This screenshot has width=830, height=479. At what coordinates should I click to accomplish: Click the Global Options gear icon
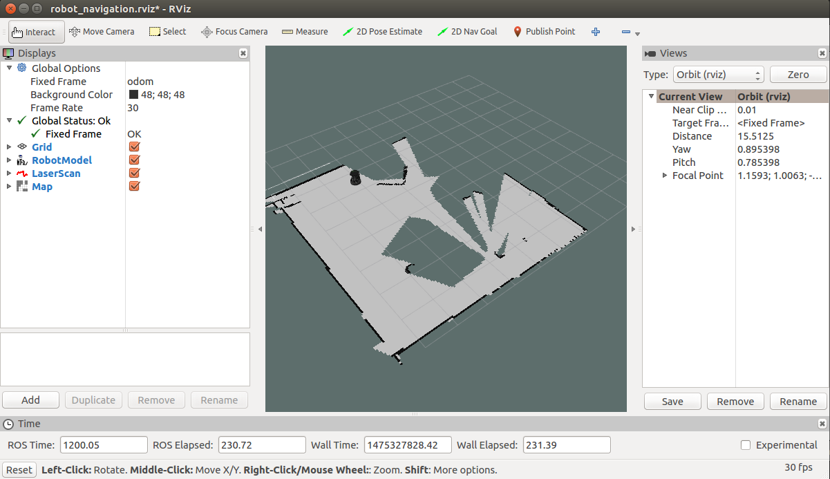[21, 68]
